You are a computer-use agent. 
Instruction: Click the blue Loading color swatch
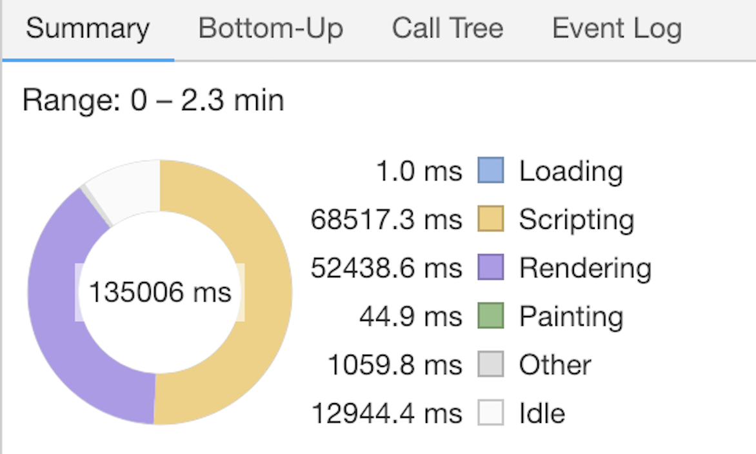coord(490,171)
